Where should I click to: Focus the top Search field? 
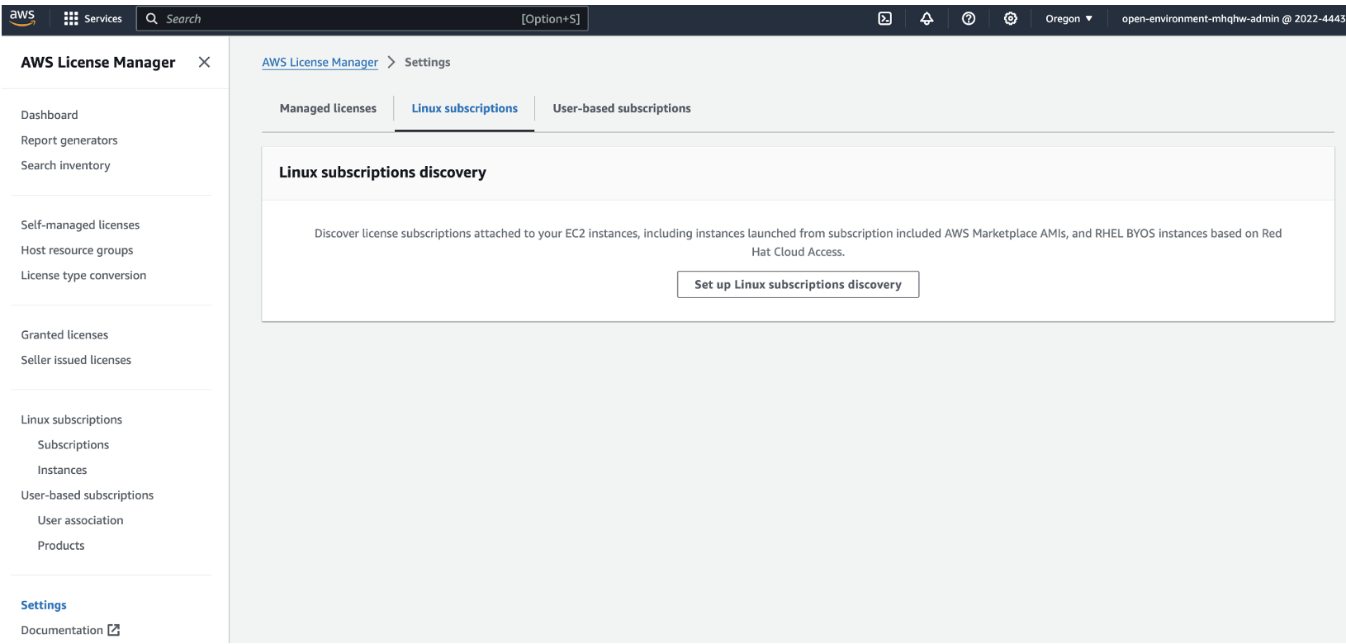363,18
